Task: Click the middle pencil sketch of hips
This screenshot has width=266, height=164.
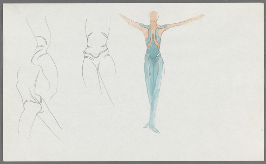Action: (99, 62)
